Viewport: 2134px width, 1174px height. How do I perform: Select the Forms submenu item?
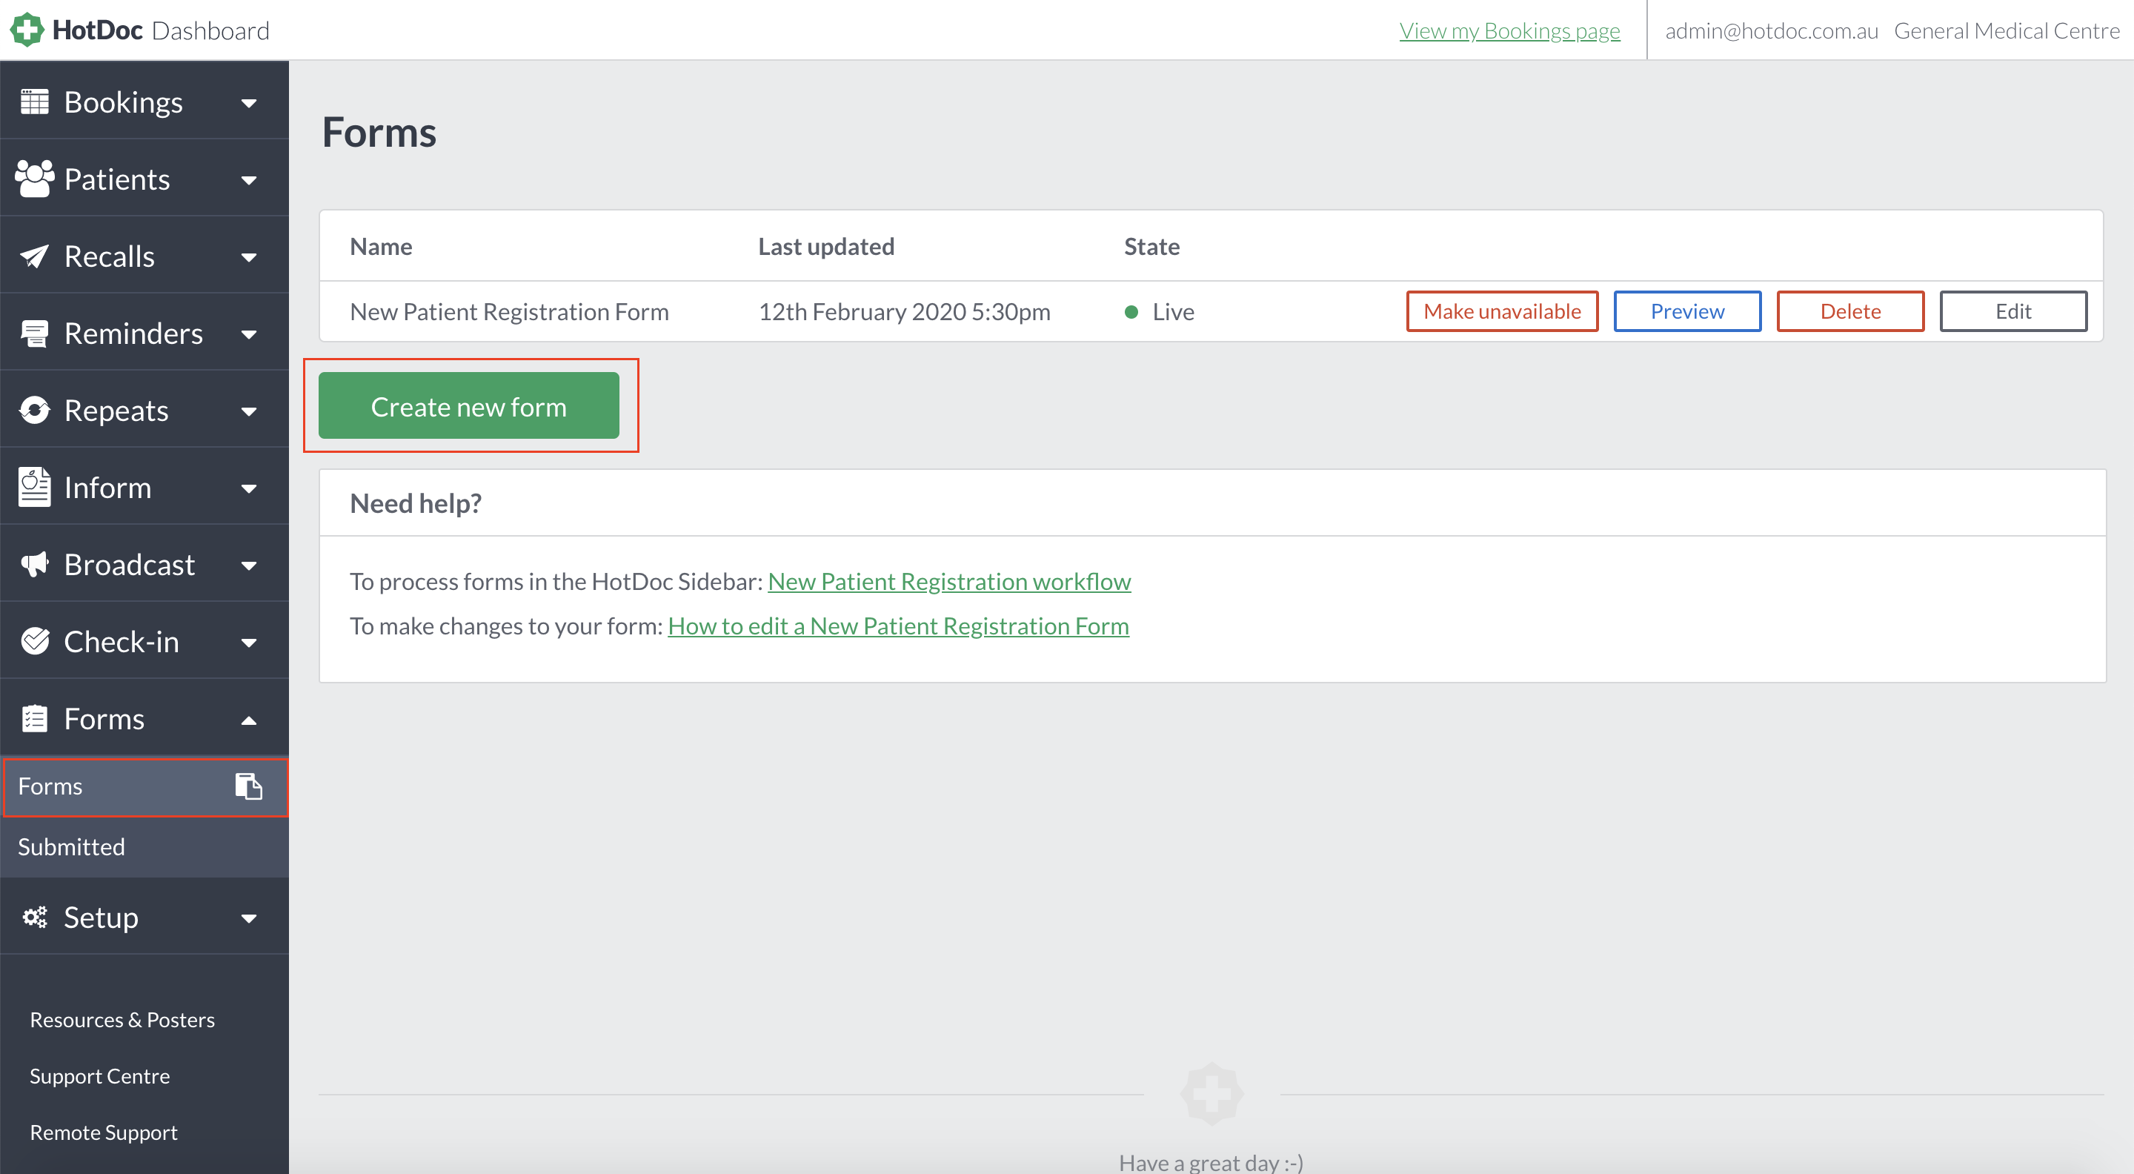pyautogui.click(x=144, y=786)
